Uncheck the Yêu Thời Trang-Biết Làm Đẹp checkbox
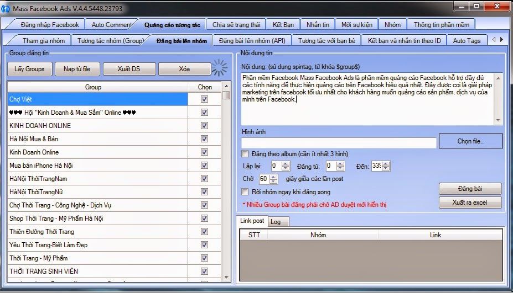Viewport: 513px width, 293px height. (204, 244)
